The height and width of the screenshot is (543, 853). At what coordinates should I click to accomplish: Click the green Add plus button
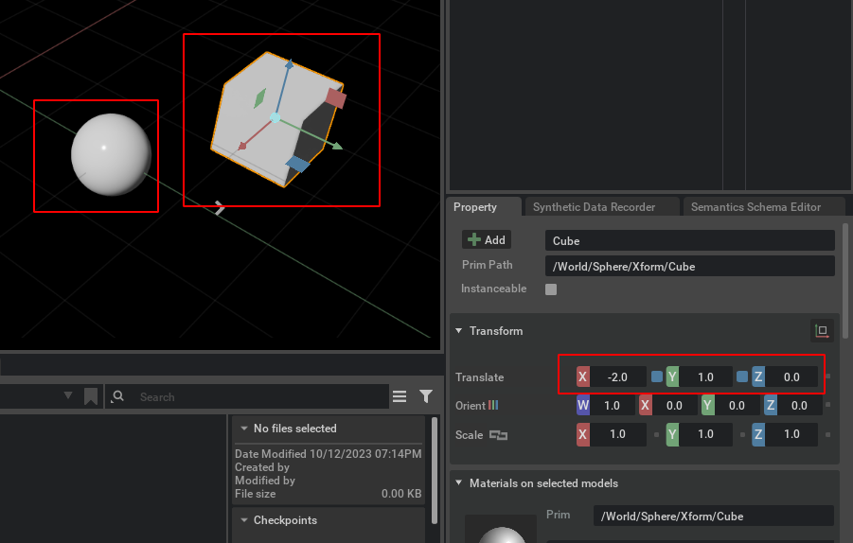click(x=486, y=239)
